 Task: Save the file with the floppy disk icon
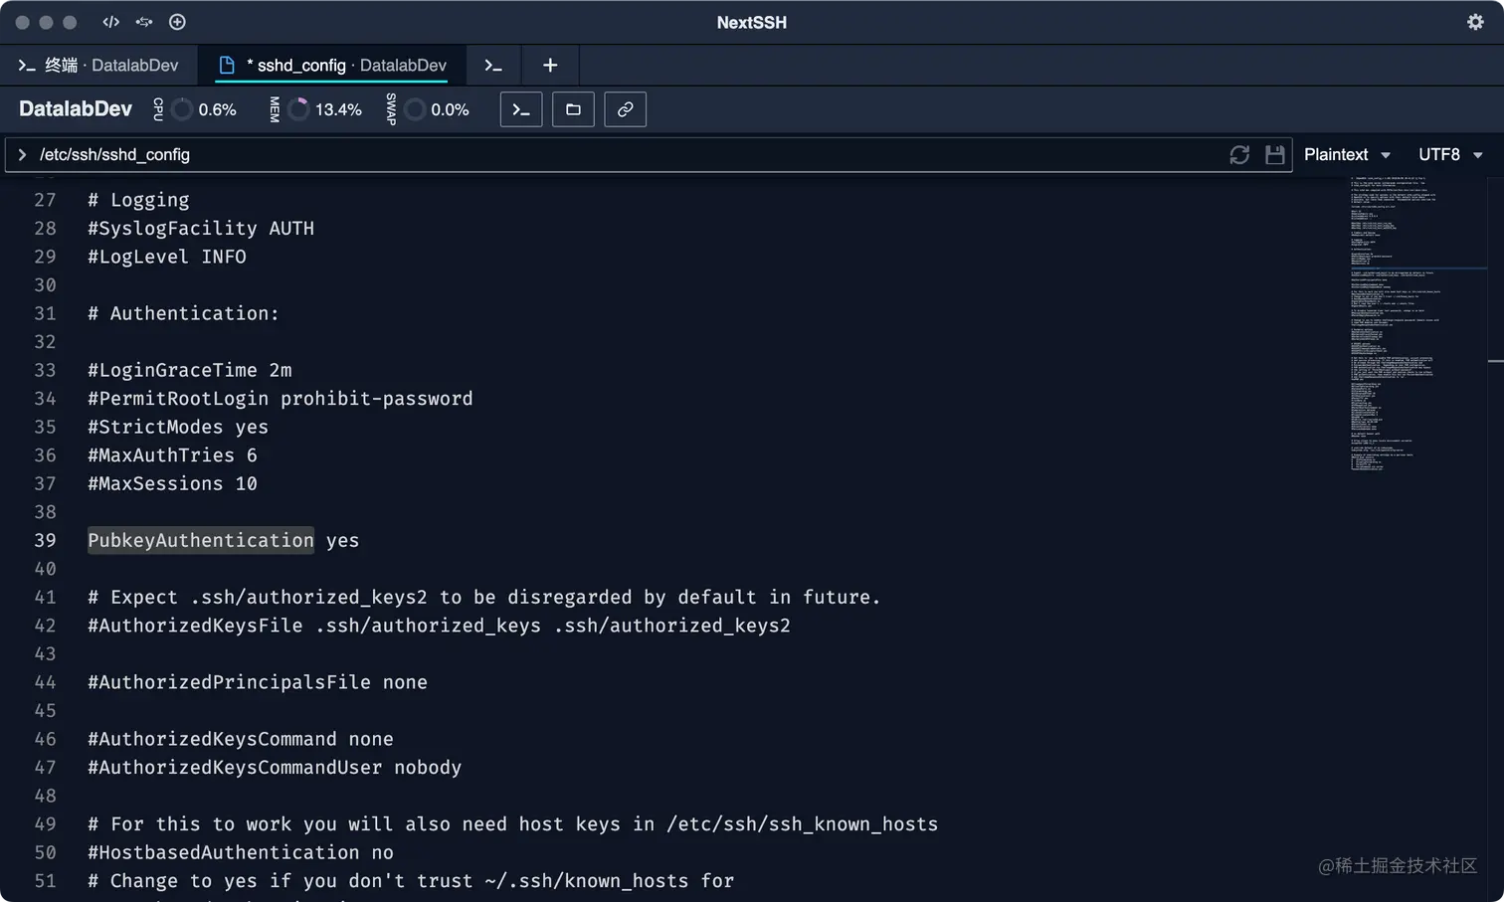coord(1275,155)
